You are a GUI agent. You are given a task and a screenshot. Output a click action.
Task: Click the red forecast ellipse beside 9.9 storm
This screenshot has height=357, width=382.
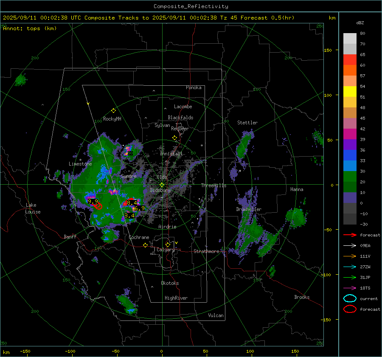[98, 206]
